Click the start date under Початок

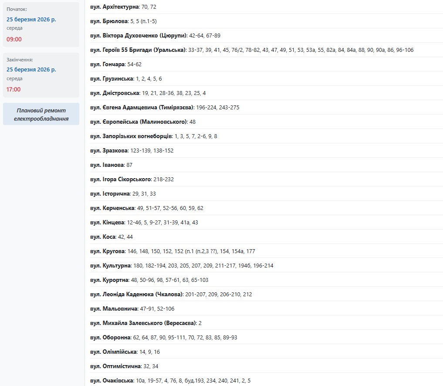[31, 19]
